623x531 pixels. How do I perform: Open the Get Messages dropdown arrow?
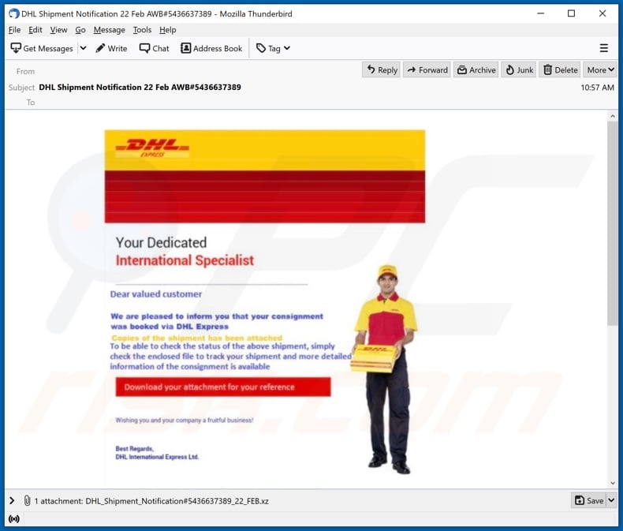[83, 48]
